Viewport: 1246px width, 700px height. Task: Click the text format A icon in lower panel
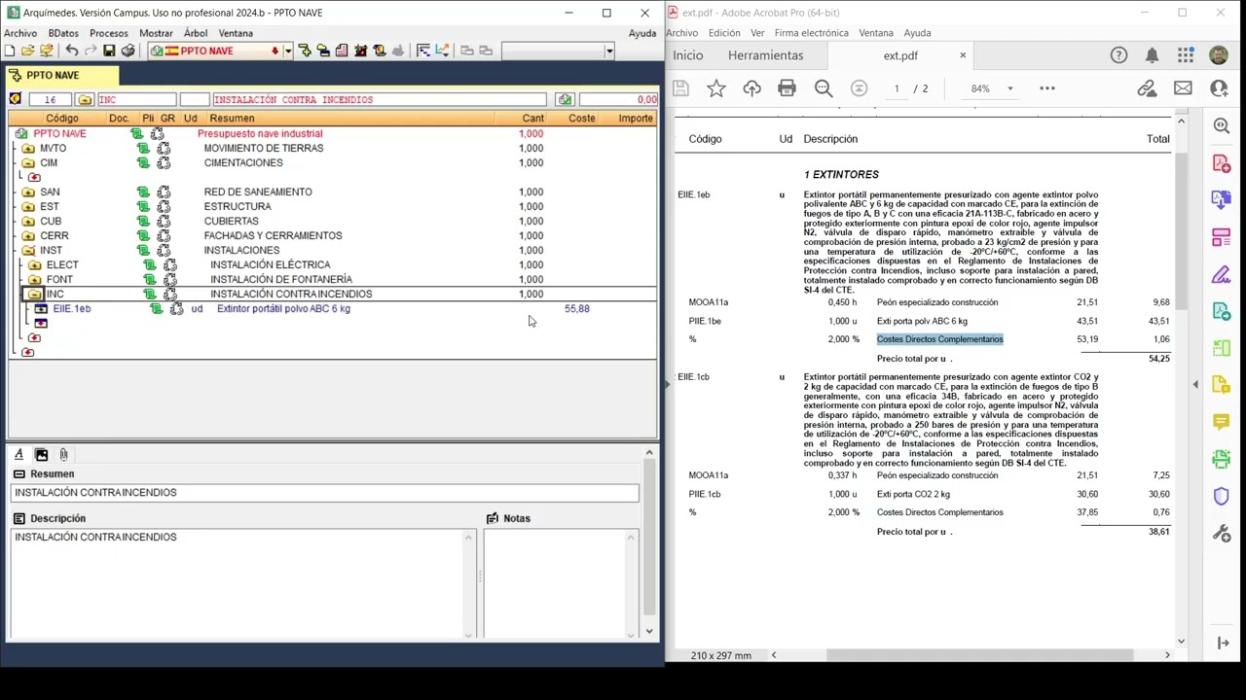[x=18, y=454]
